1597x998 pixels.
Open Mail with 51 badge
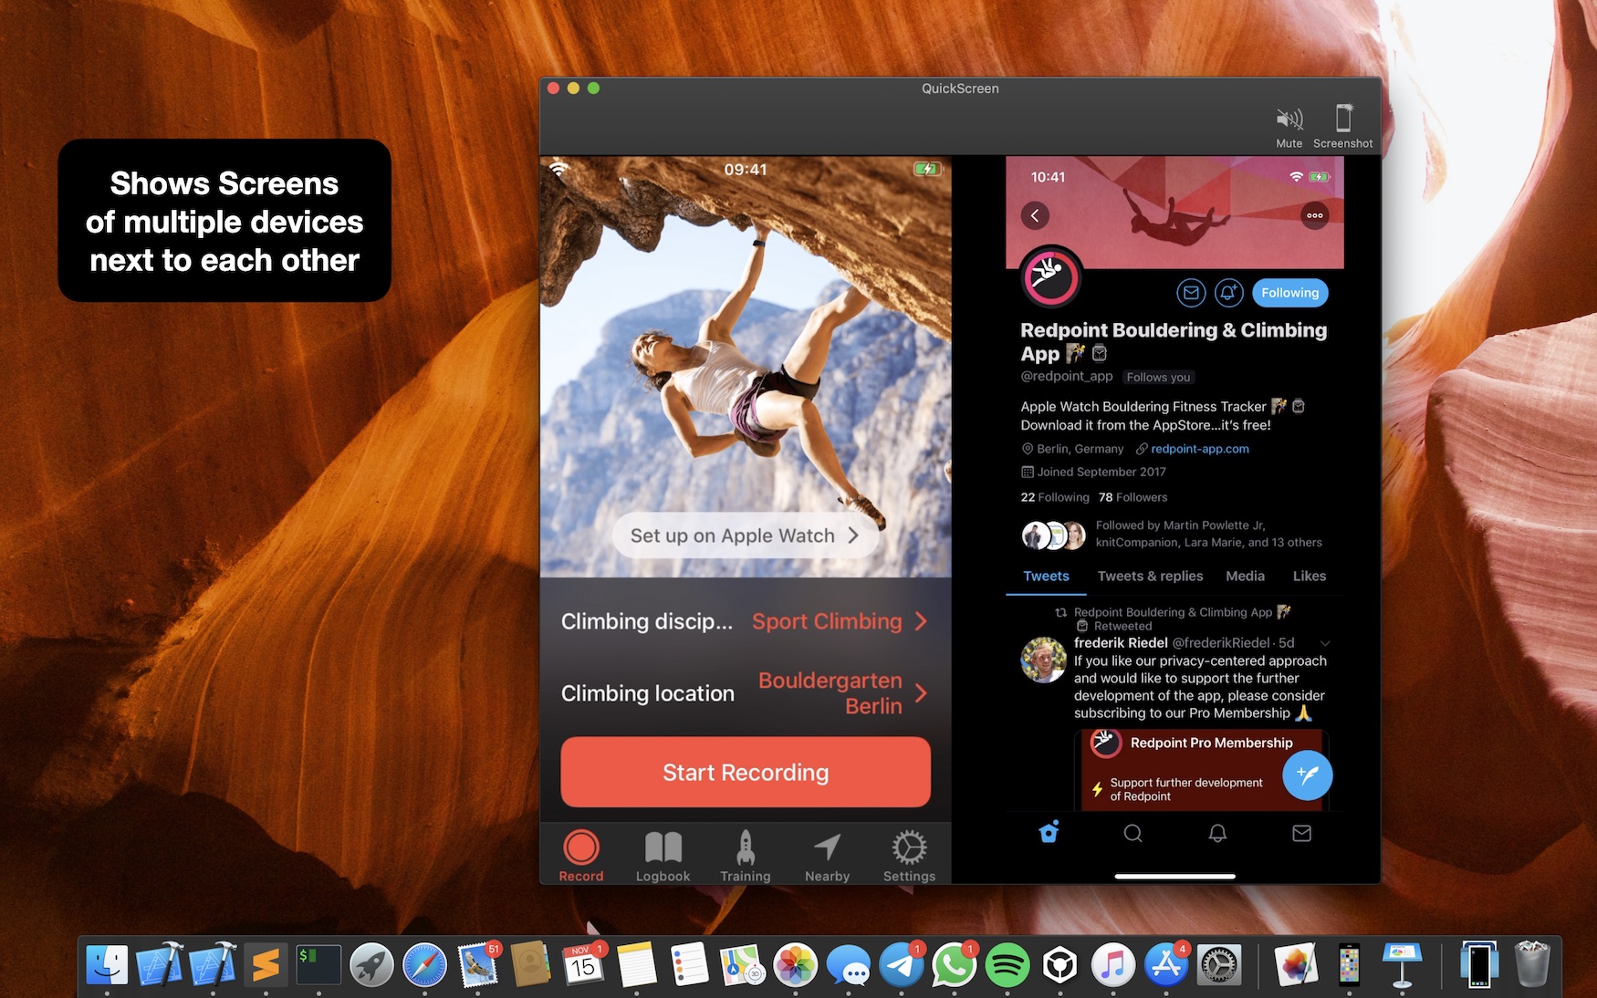tap(478, 965)
